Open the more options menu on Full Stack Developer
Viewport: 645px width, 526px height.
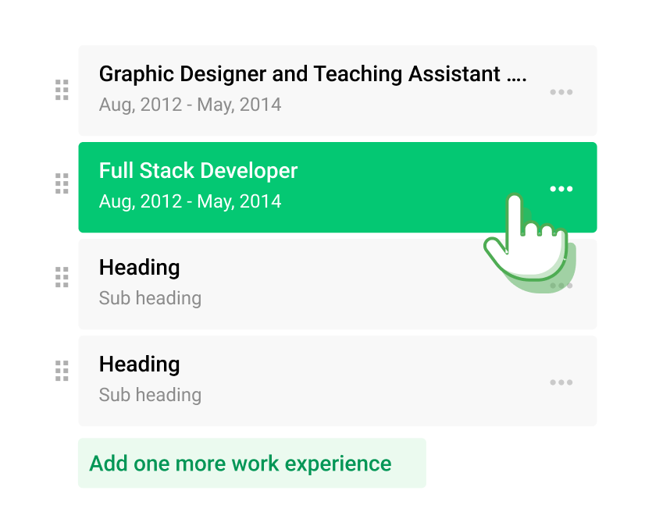(x=561, y=189)
